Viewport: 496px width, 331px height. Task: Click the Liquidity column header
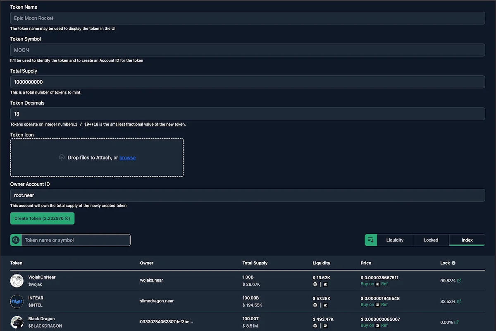(322, 263)
